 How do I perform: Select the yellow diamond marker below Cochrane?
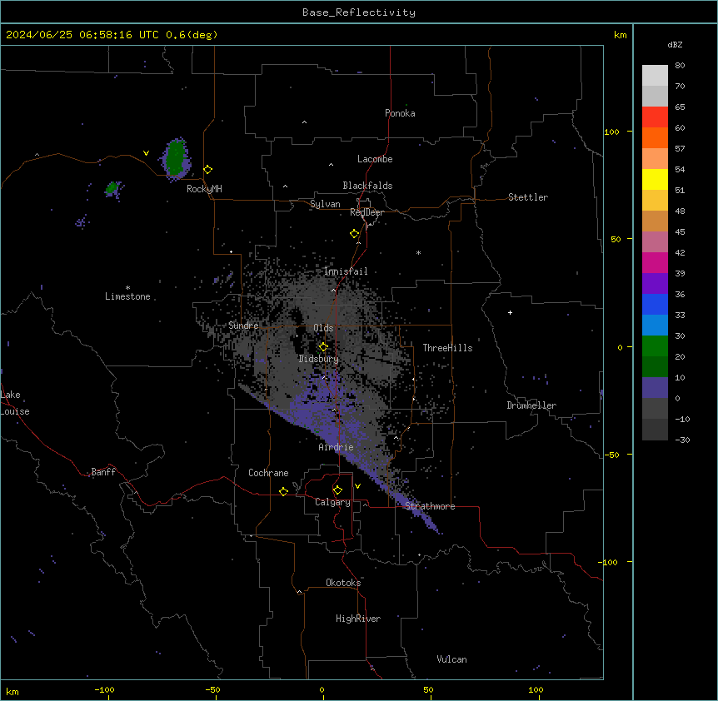coord(283,491)
